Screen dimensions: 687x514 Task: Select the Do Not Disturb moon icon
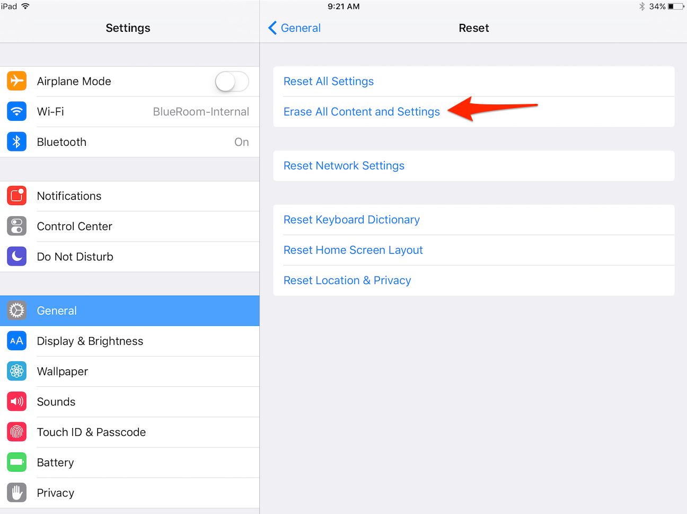17,256
